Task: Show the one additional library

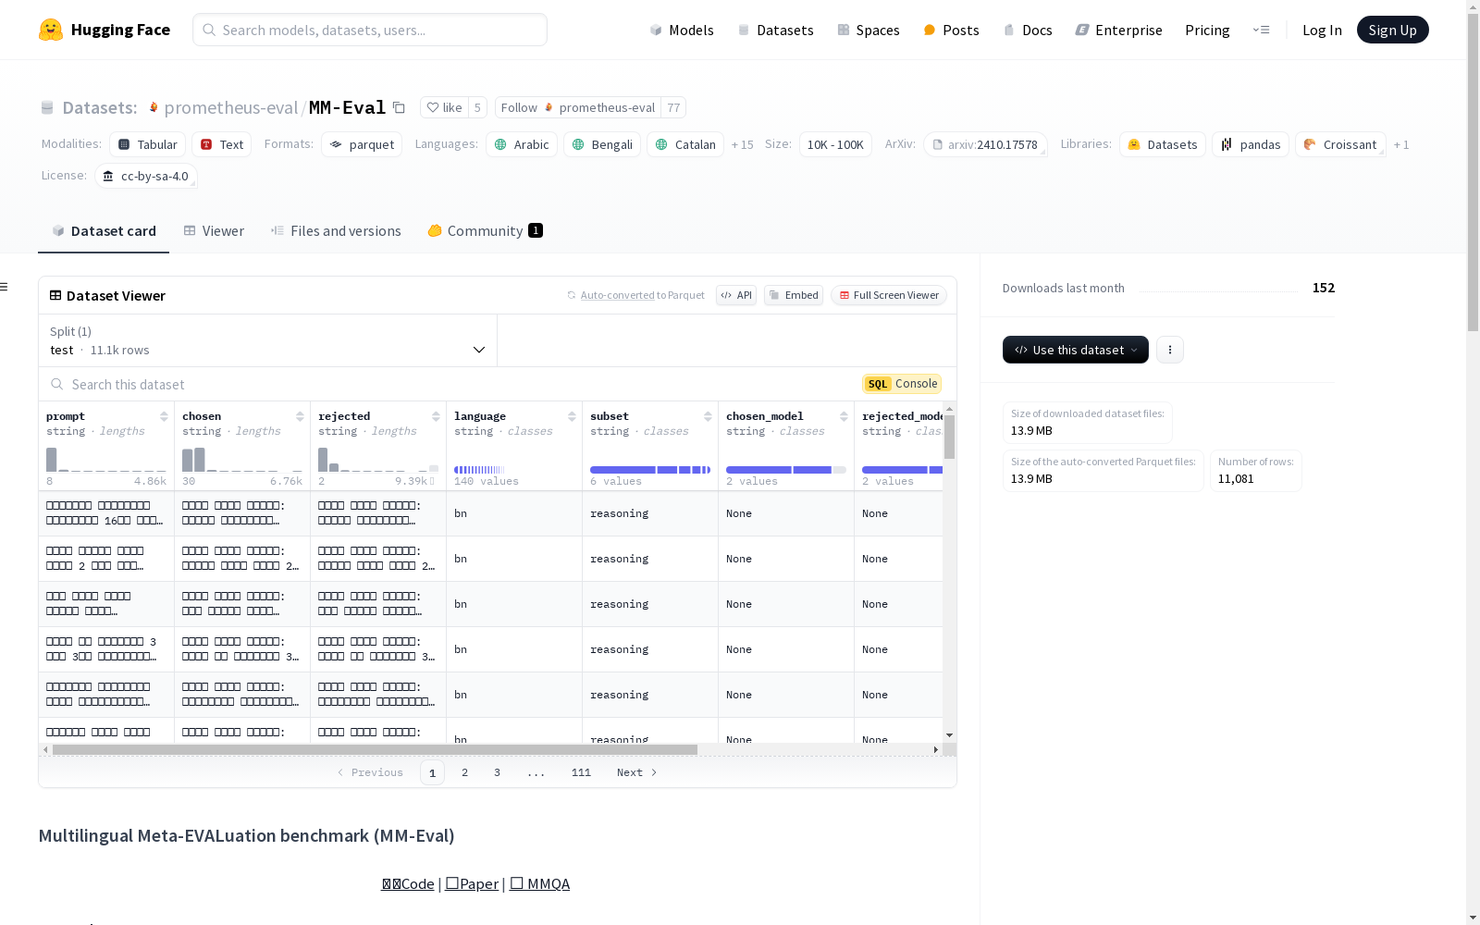Action: point(1401,144)
